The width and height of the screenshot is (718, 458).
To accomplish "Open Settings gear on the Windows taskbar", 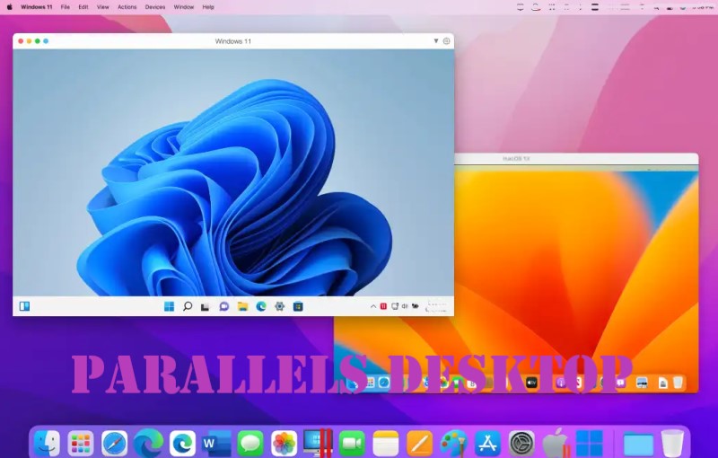I will pyautogui.click(x=280, y=306).
